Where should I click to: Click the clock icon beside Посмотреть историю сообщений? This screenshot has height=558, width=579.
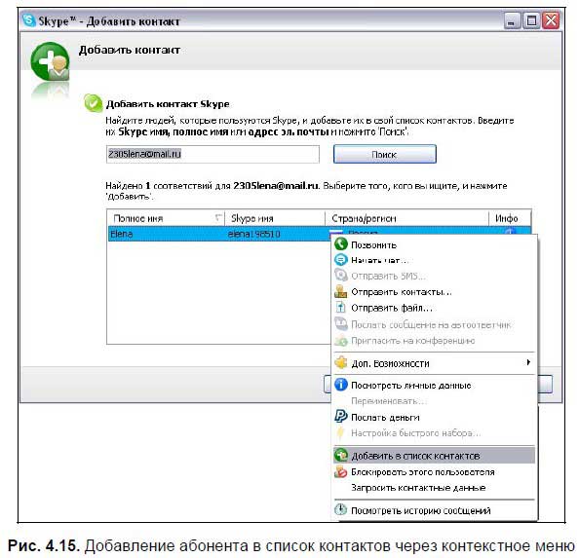[341, 510]
